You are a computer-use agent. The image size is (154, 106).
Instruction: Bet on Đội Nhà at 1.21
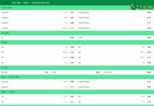[x=46, y=72]
